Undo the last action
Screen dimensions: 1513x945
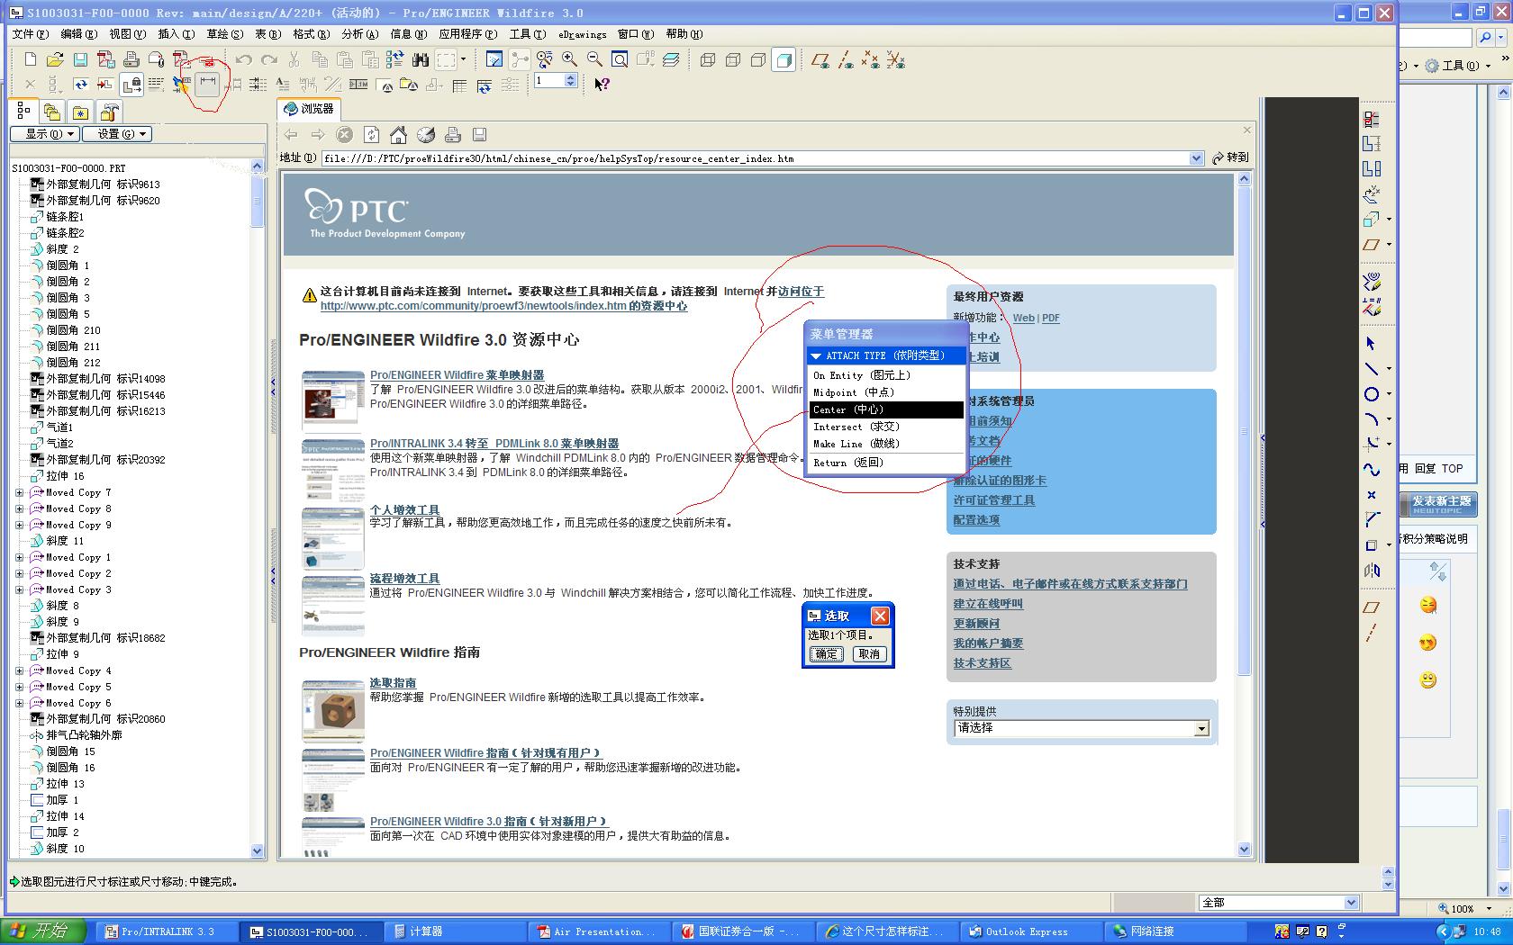244,60
